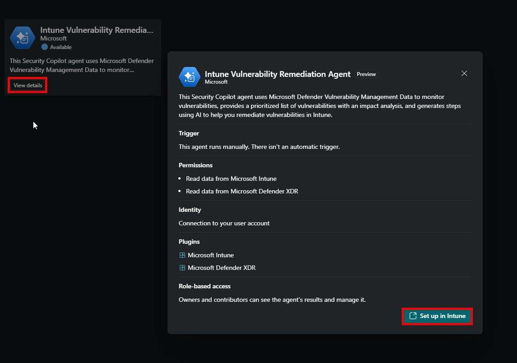The height and width of the screenshot is (363, 517).
Task: Click the Preview badge next to the agent title
Action: click(x=366, y=74)
